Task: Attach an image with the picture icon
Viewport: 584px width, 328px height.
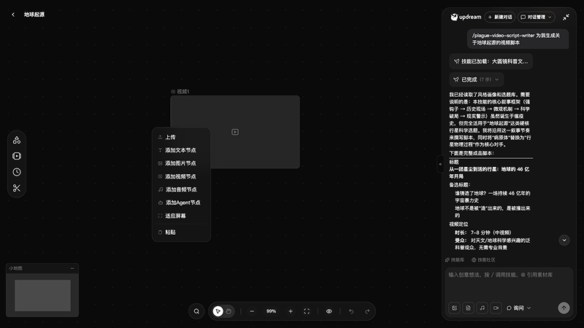Action: click(x=454, y=308)
